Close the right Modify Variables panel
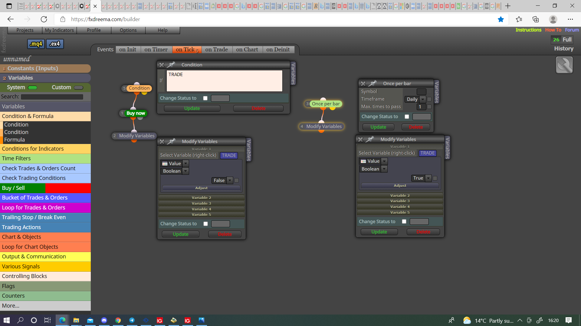Screen dimensions: 581x326 pyautogui.click(x=360, y=139)
